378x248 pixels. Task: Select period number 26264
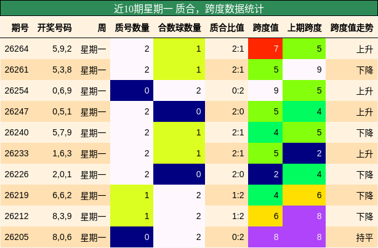[x=17, y=49]
